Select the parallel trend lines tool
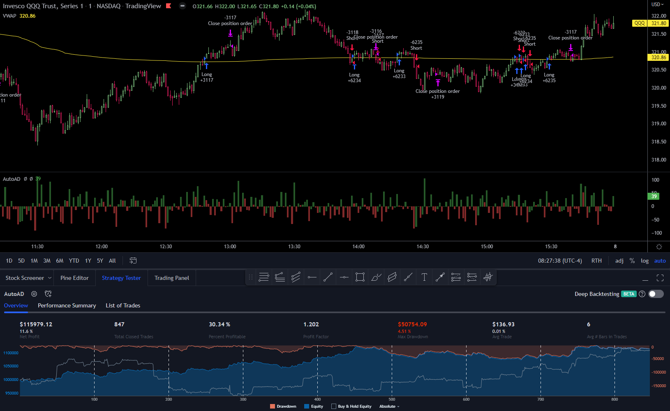The image size is (670, 411). pos(296,277)
